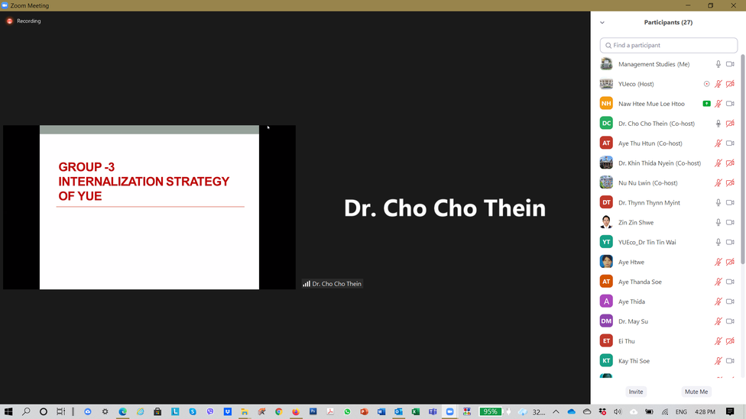Click the Invite button
The image size is (746, 419).
click(x=636, y=392)
